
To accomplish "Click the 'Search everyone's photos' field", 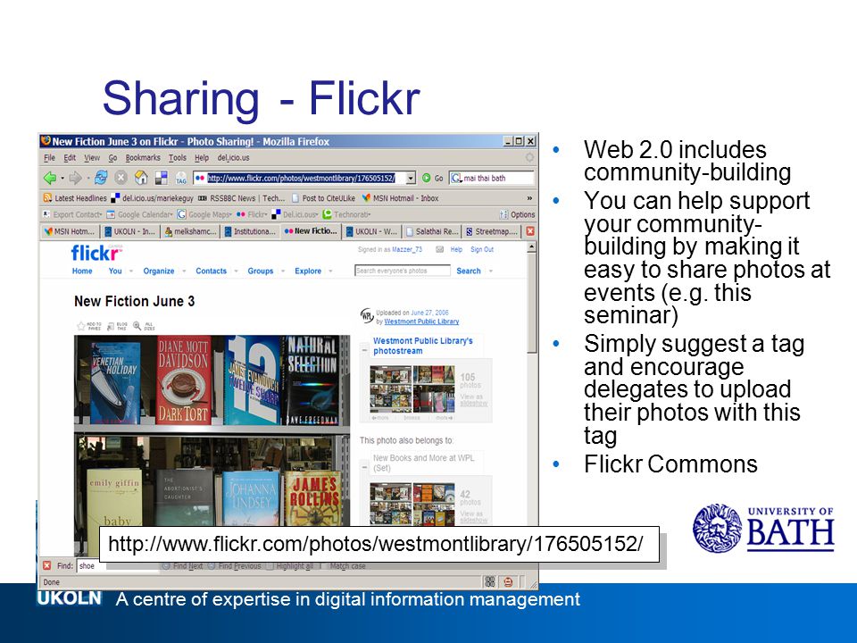I will 403,271.
